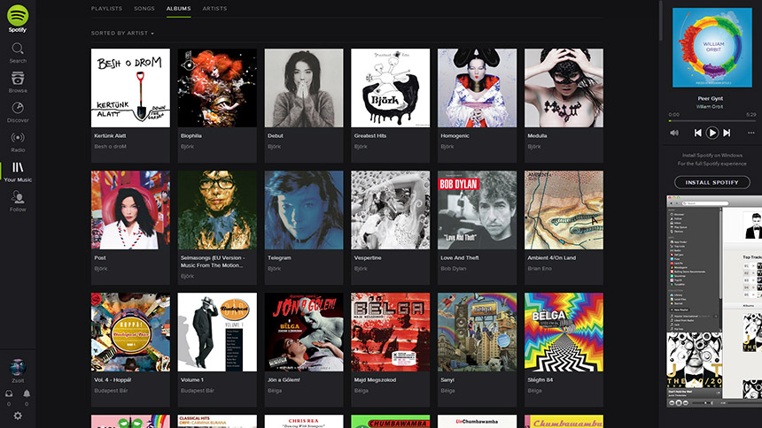The image size is (762, 428).
Task: Open the Debut album cover
Action: tap(304, 88)
